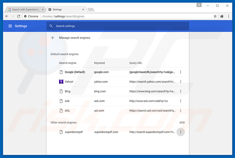Open more actions for Bing
Screen dimensions: 235x158
coord(181,91)
